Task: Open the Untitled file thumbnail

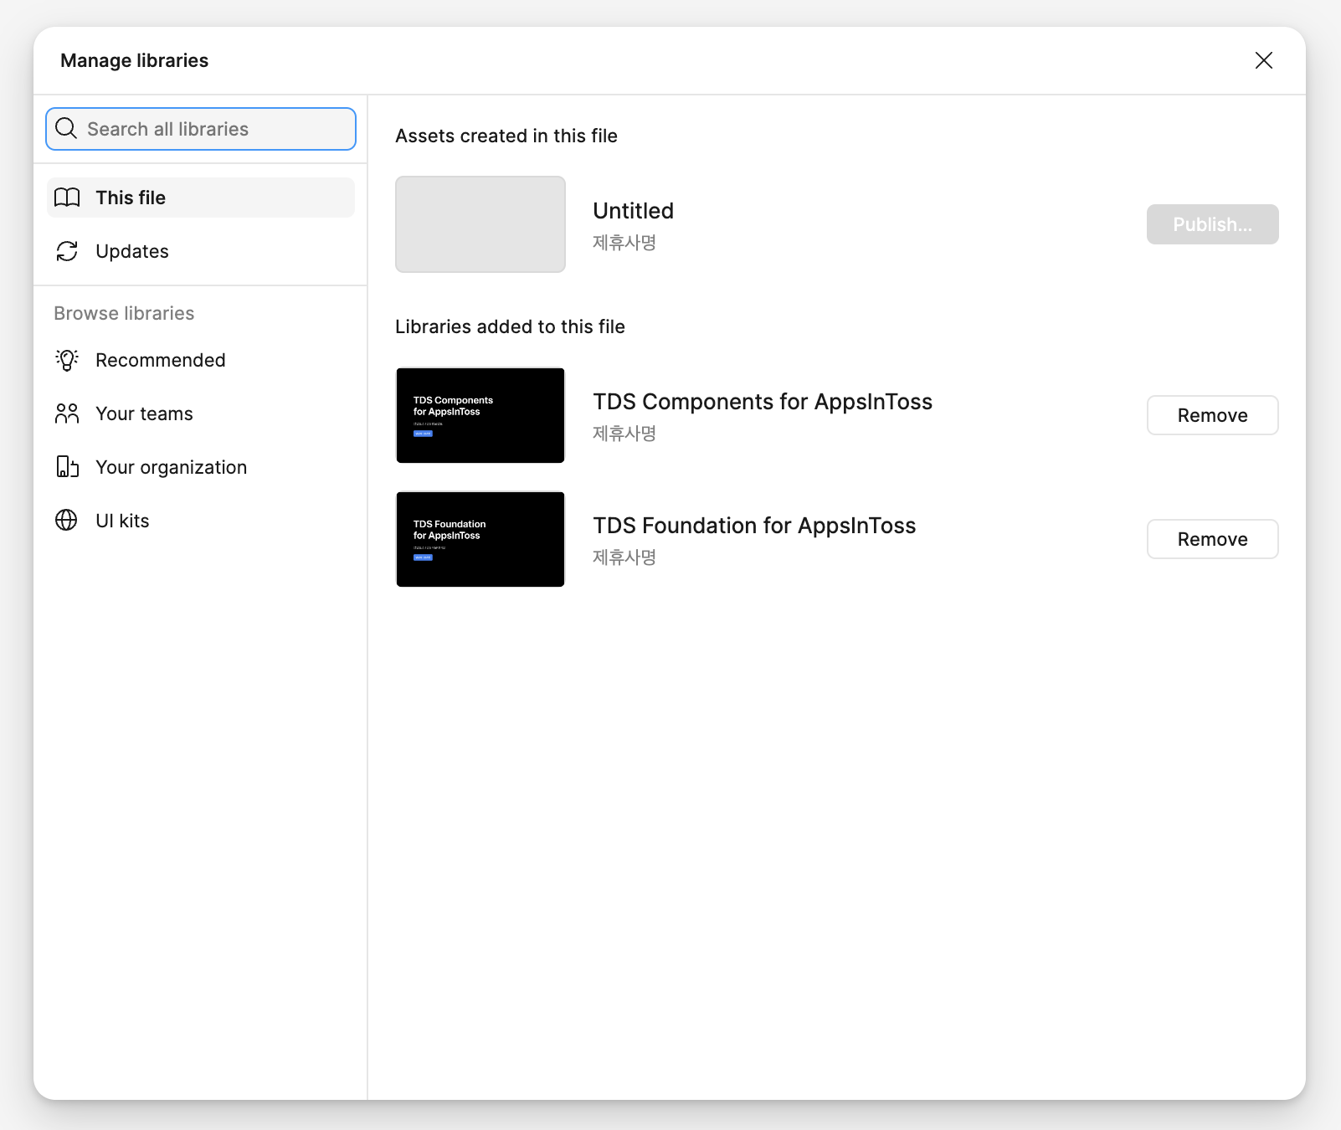Action: pyautogui.click(x=480, y=224)
